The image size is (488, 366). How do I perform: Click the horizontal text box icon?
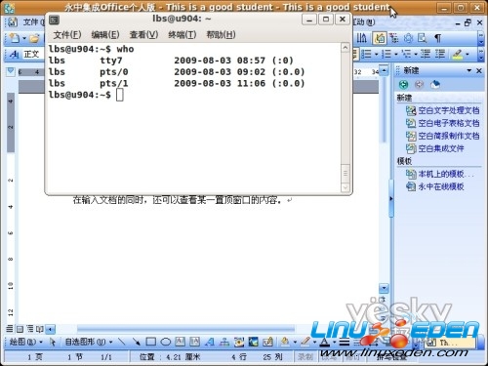pos(180,342)
